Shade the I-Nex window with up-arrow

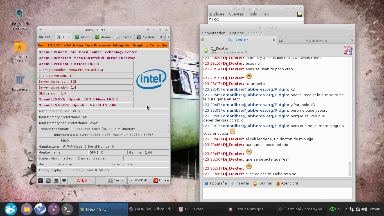(x=148, y=30)
